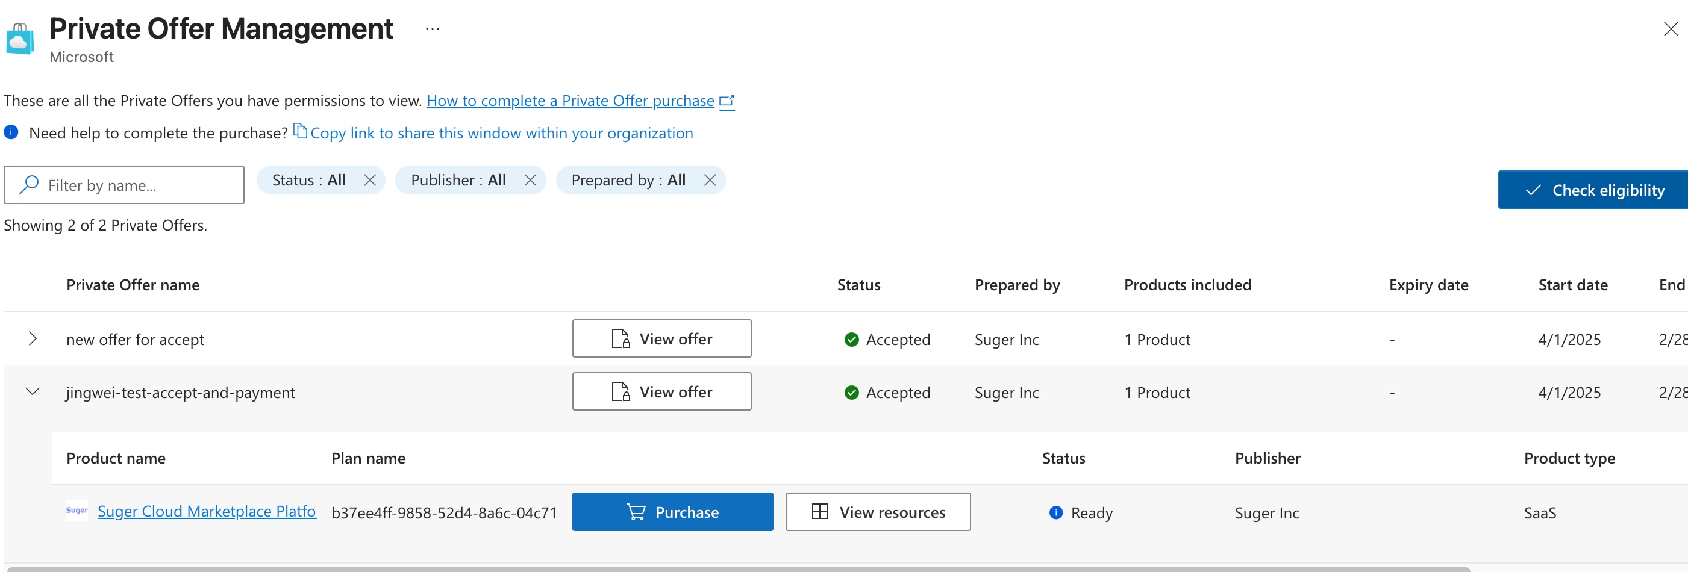Image resolution: width=1688 pixels, height=572 pixels.
Task: Click the 'Plan name' sub-table header
Action: pos(368,459)
